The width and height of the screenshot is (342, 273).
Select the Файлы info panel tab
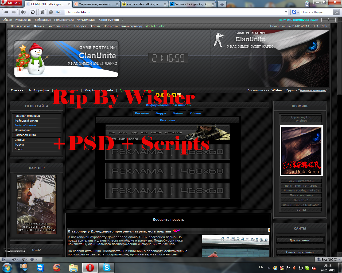(x=178, y=113)
